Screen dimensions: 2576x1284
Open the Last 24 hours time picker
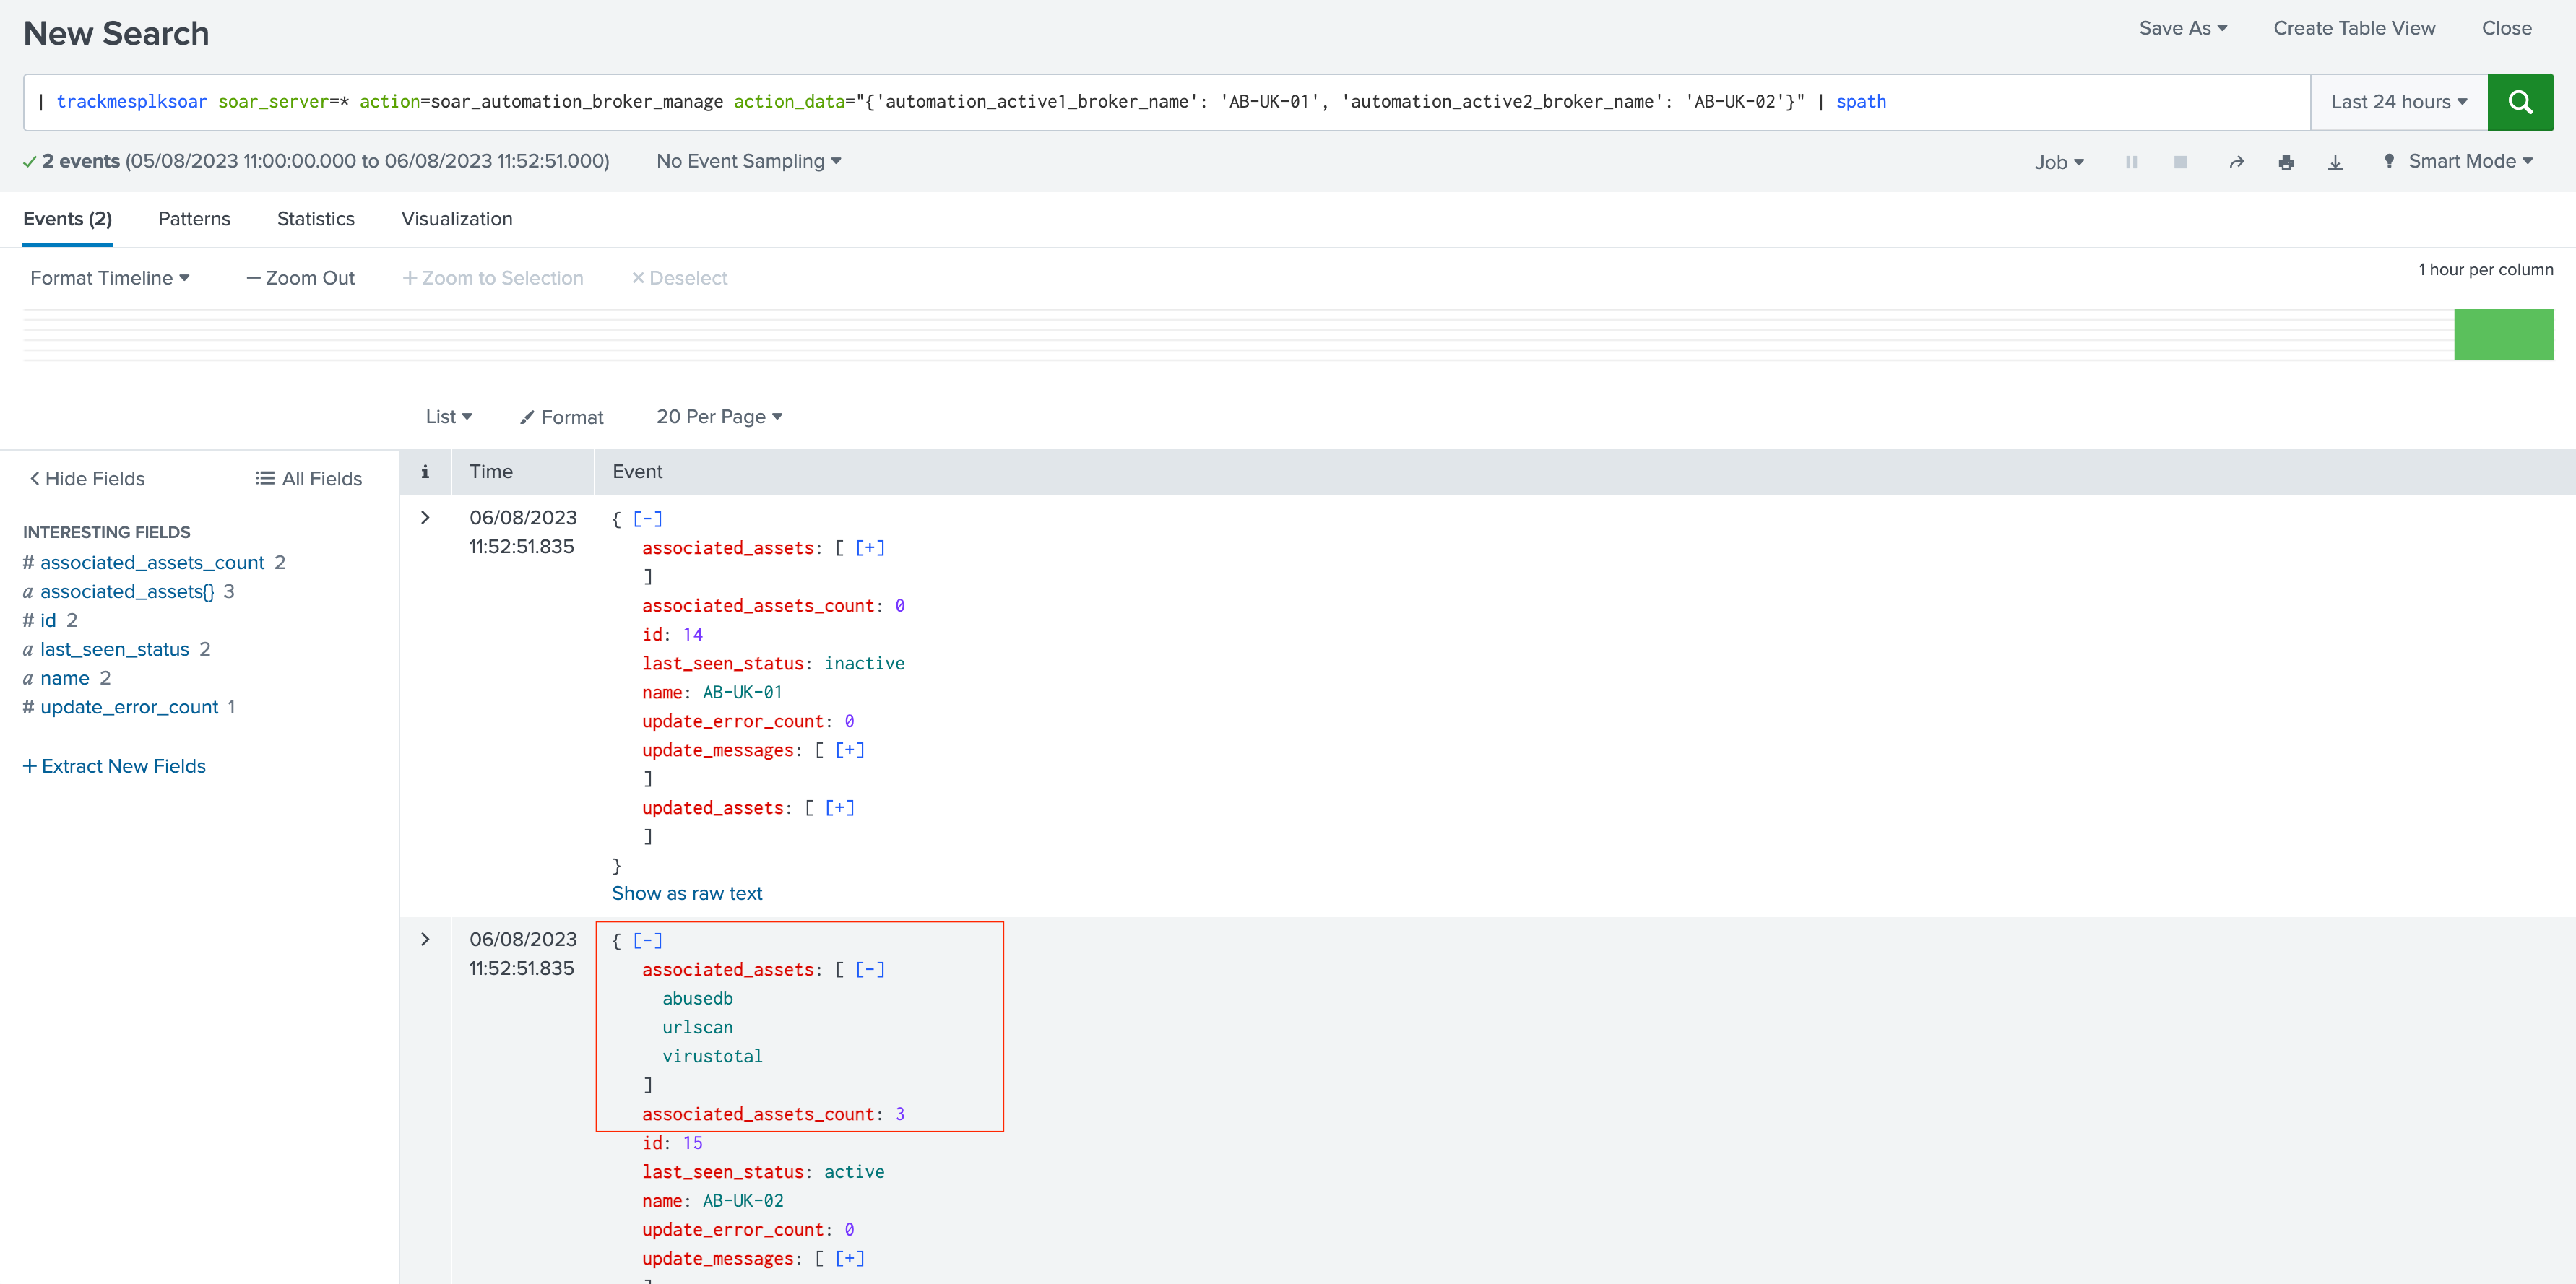point(2398,102)
